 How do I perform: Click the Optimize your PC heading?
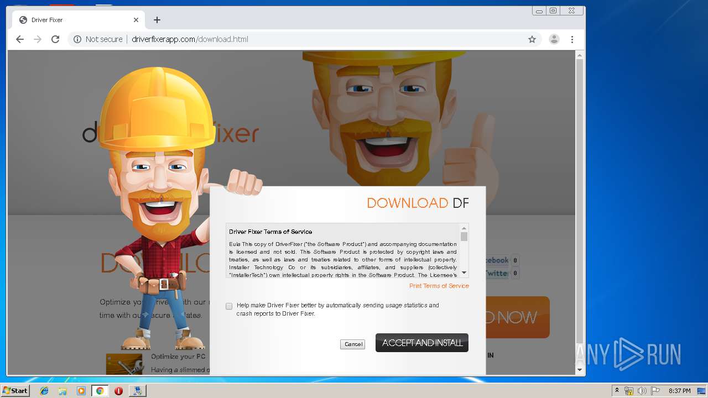click(178, 357)
